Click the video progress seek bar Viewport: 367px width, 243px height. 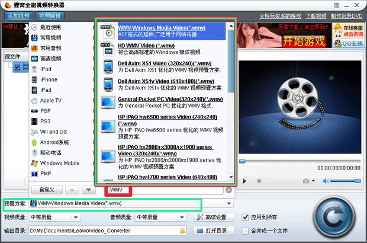[x=300, y=161]
